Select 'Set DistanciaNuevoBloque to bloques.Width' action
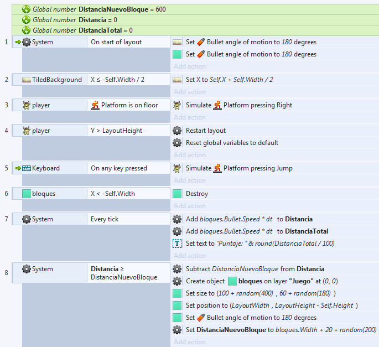The width and height of the screenshot is (379, 347). pos(281,330)
